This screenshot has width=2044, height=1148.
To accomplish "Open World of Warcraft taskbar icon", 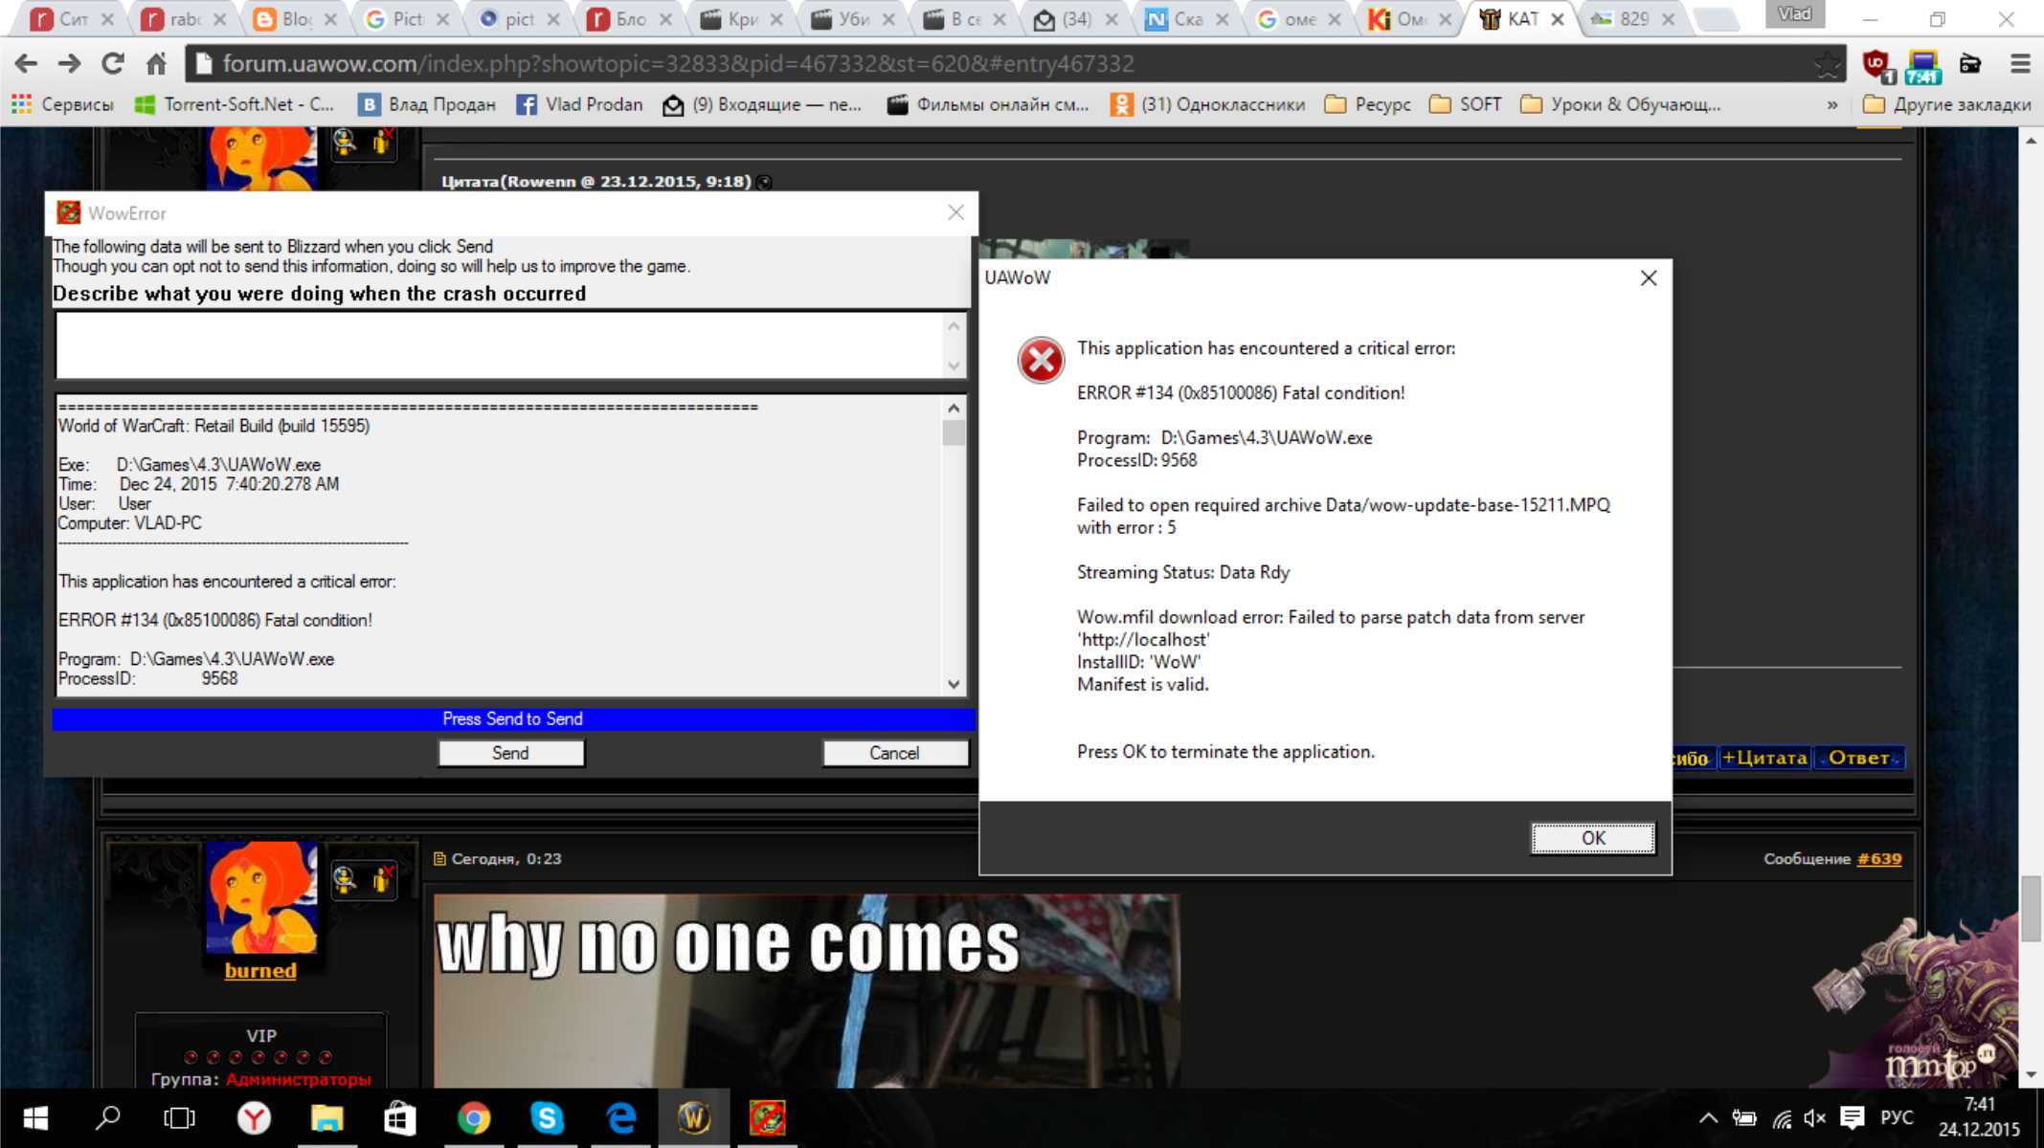I will (x=693, y=1117).
